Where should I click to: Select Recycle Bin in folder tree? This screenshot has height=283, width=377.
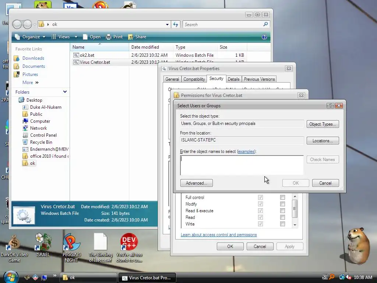tap(41, 142)
